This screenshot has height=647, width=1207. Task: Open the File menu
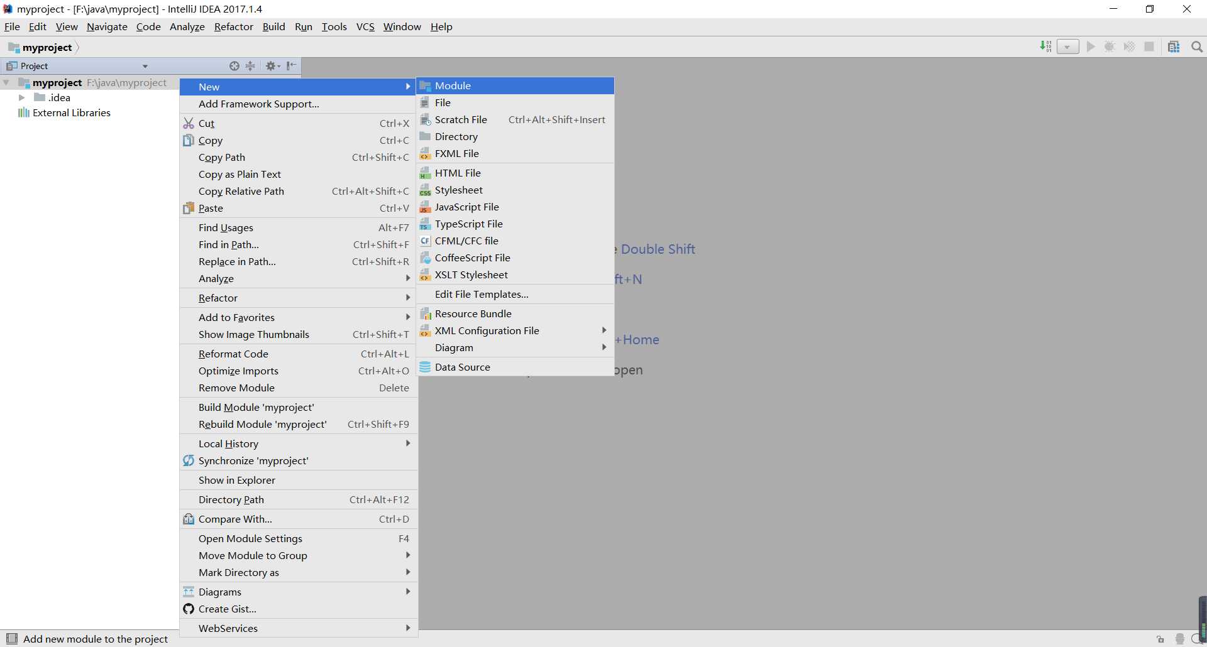click(12, 26)
